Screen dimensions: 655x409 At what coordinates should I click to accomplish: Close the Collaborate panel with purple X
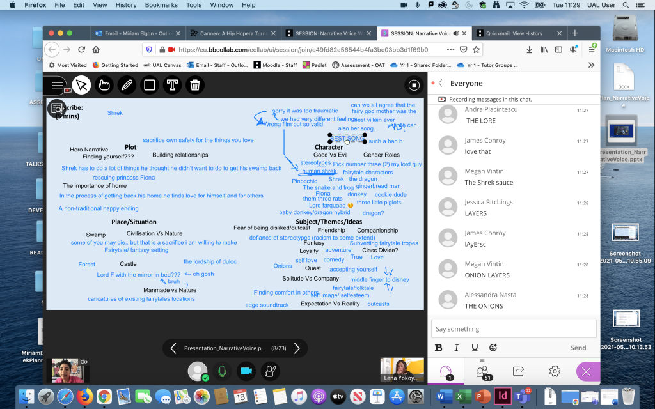pyautogui.click(x=587, y=371)
